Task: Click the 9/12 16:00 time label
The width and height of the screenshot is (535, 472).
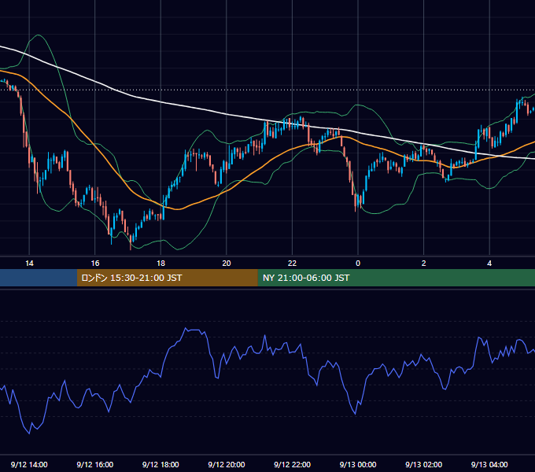Action: (95, 464)
